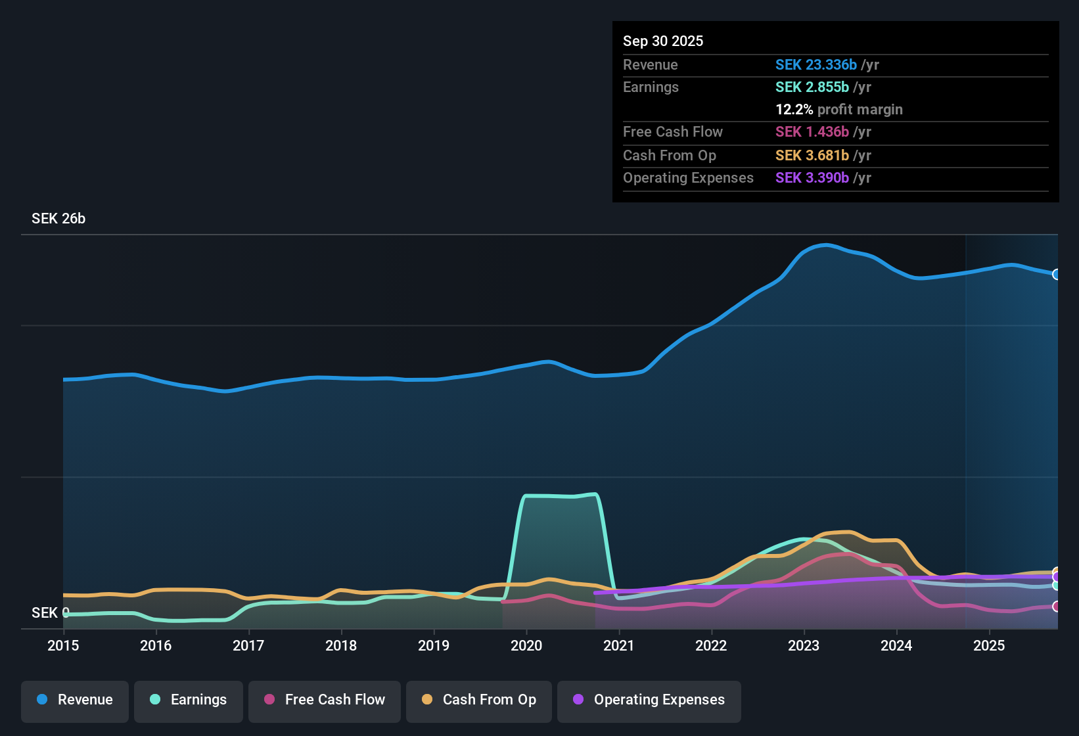1079x736 pixels.
Task: Click the pink Free Cash Flow legend dot
Action: (x=269, y=700)
